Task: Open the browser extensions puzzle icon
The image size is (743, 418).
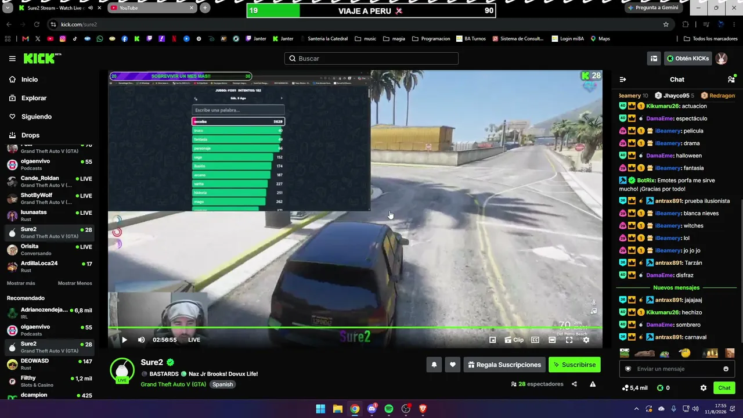Action: pyautogui.click(x=686, y=24)
